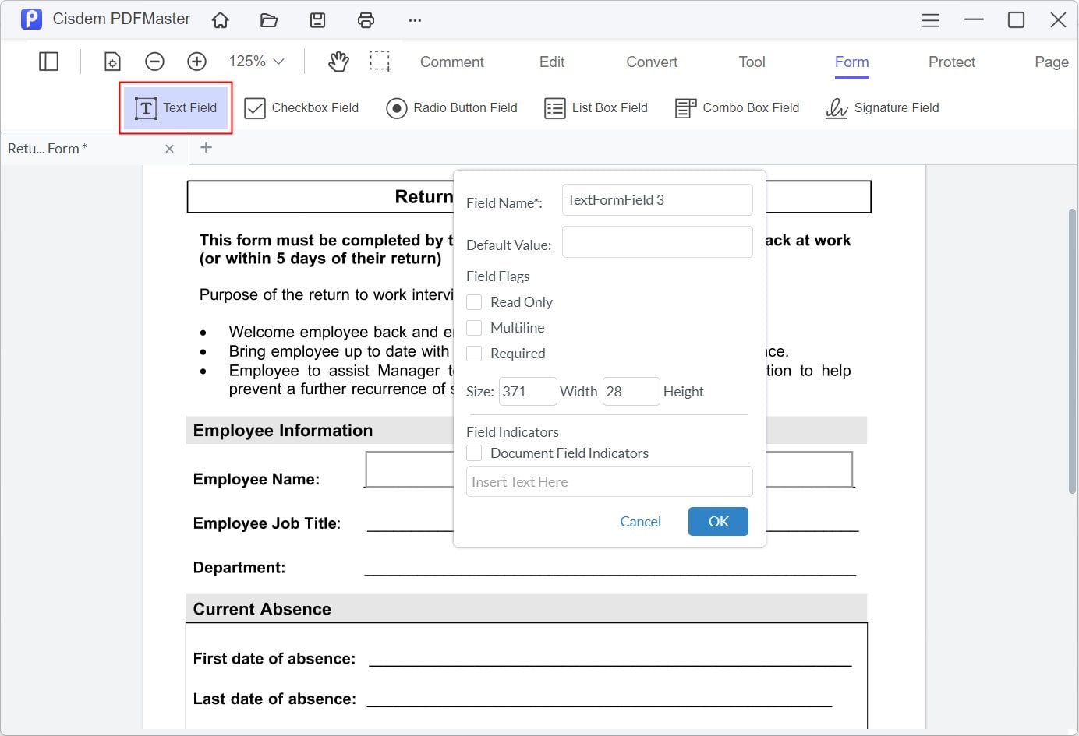The width and height of the screenshot is (1079, 736).
Task: Open the page thumbnail panel
Action: click(48, 61)
